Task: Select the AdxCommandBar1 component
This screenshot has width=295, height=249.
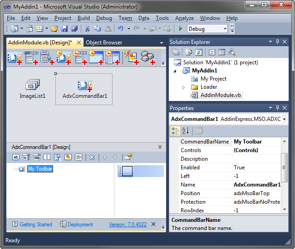Action: click(x=84, y=89)
